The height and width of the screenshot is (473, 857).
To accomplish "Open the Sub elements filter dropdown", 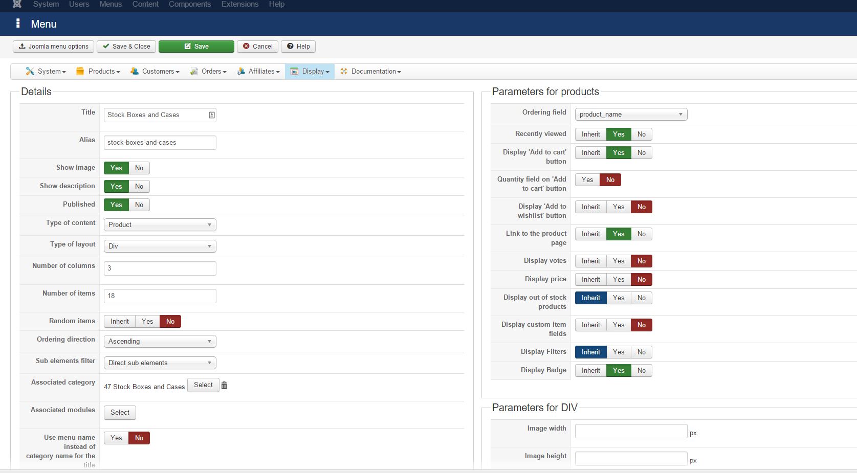I will tap(160, 363).
